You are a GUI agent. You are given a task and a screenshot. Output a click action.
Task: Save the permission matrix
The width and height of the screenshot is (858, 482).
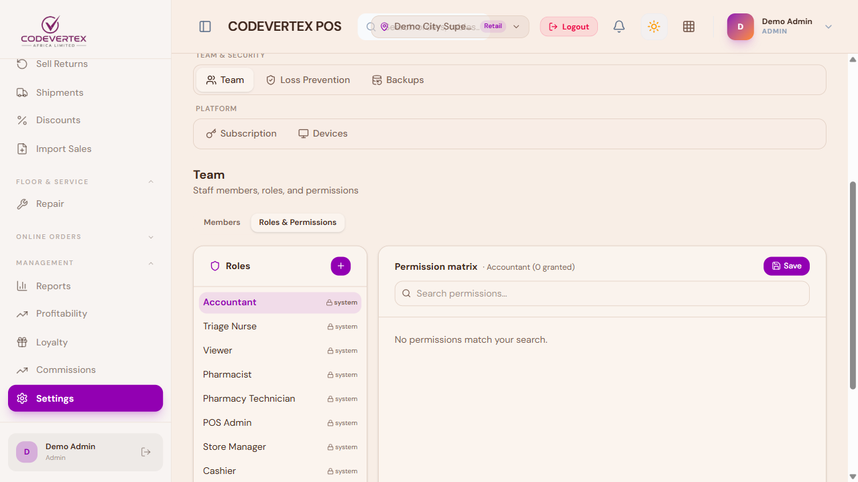pos(786,266)
